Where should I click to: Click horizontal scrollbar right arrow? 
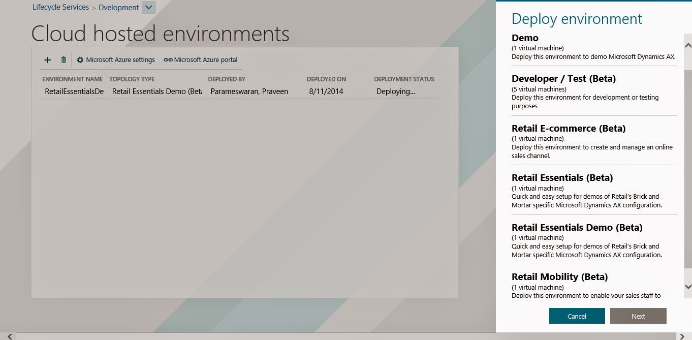pos(682,336)
